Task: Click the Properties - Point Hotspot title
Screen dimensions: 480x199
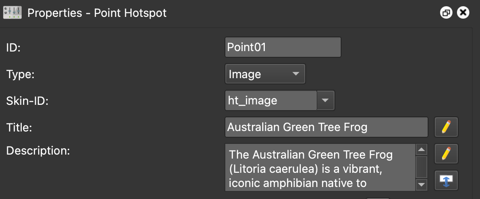Action: [x=97, y=13]
